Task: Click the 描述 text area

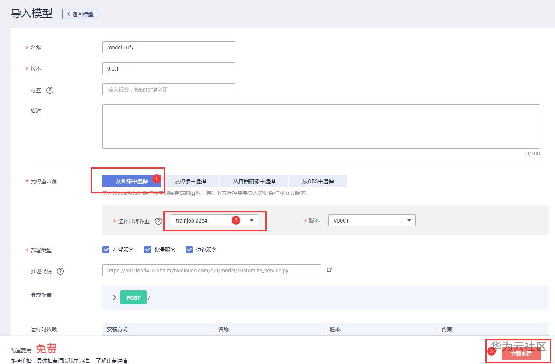Action: tap(321, 126)
